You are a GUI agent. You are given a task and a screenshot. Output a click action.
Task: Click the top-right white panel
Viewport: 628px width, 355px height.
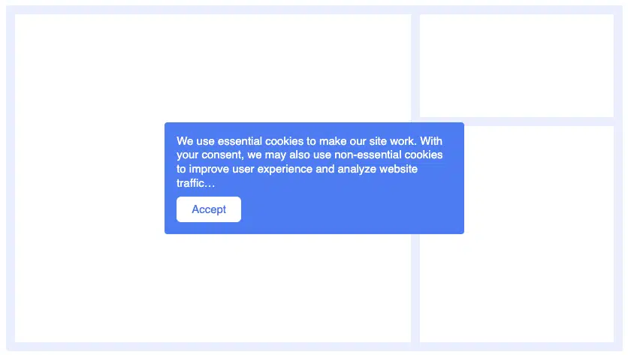(x=516, y=65)
